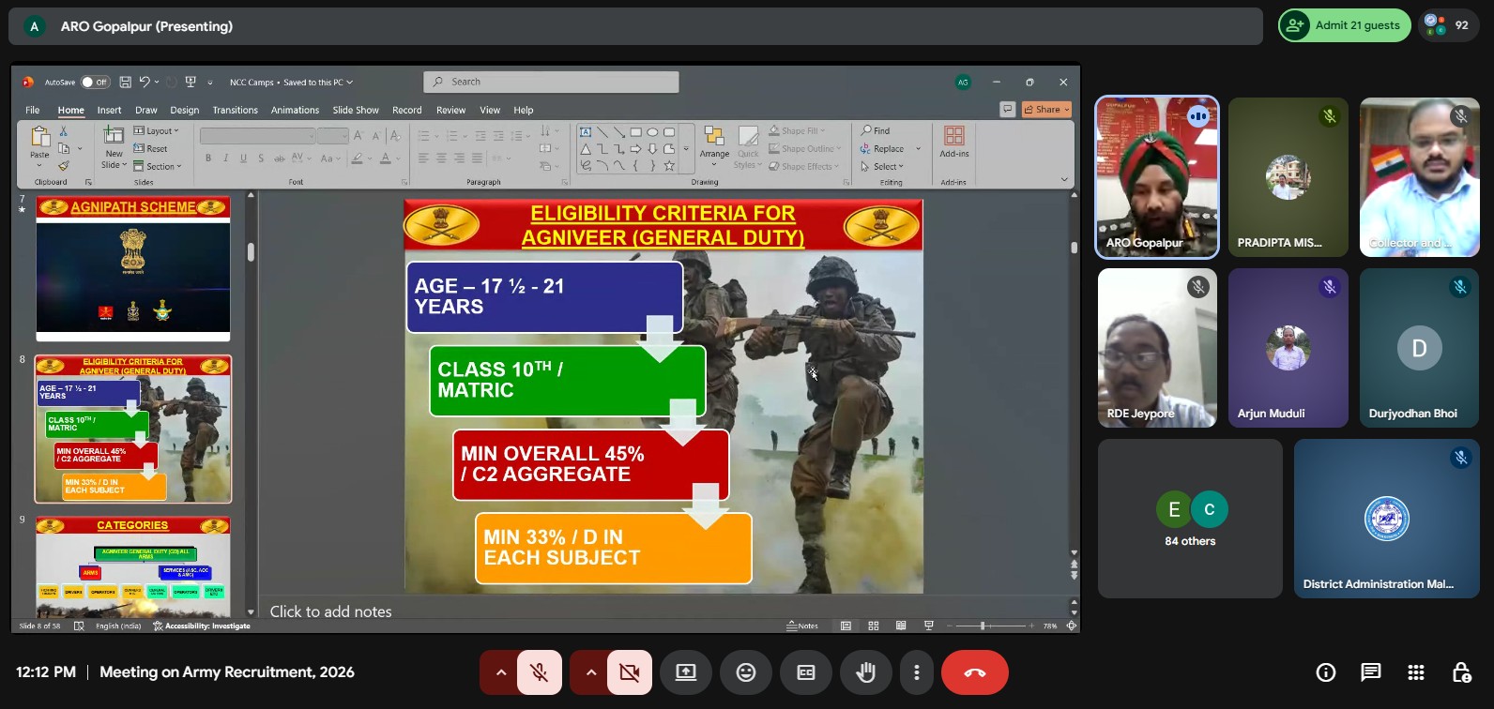This screenshot has height=709, width=1494.
Task: Open the emoji reactions icon
Action: 746,672
